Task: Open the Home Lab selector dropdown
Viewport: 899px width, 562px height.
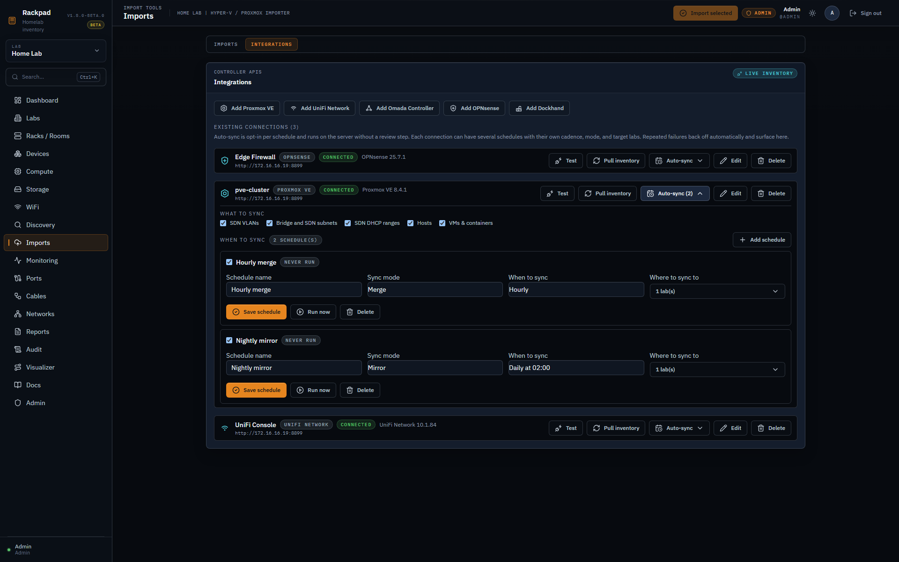Action: (x=56, y=51)
